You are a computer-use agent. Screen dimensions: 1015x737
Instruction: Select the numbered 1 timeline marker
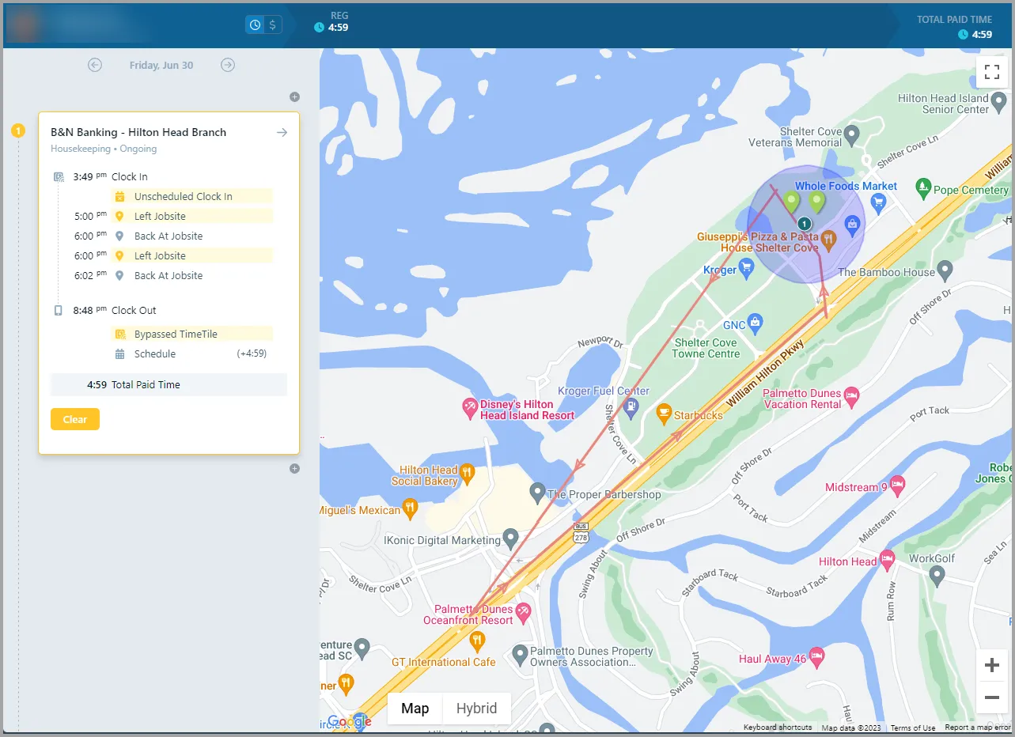click(18, 130)
